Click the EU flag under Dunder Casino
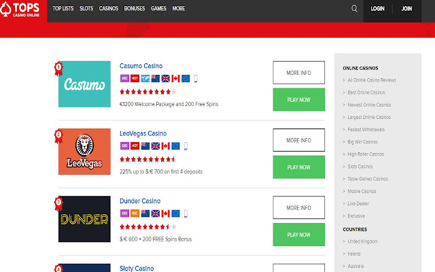Screen dimensions: 435x272 175,214
